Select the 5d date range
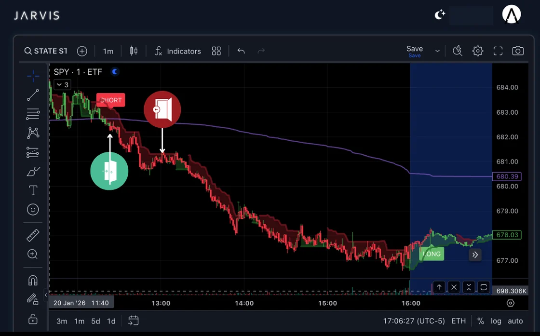 click(95, 321)
